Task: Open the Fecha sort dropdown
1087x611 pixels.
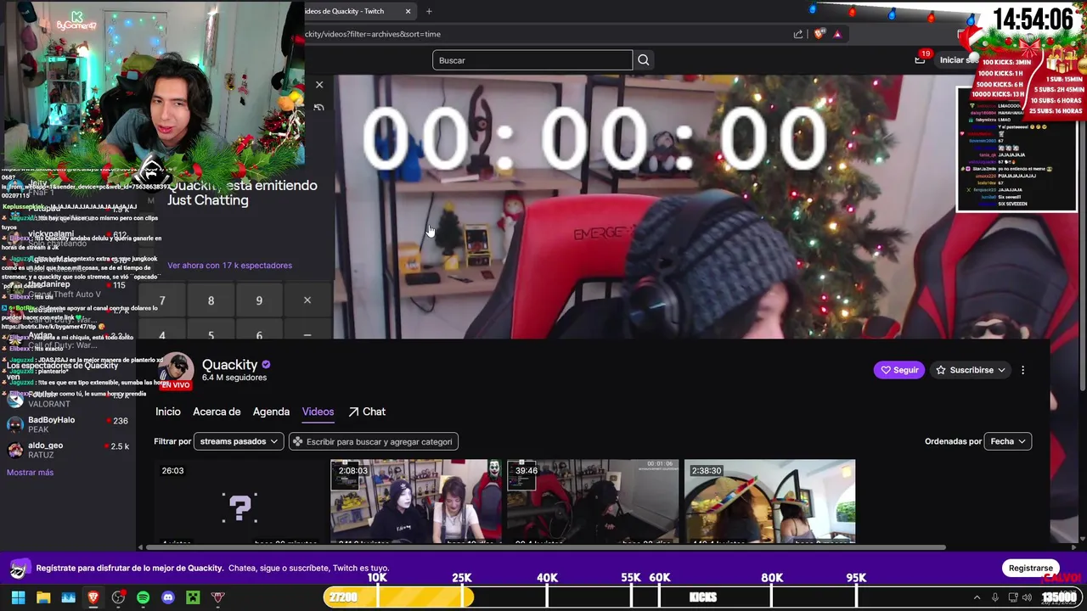Action: point(1008,441)
